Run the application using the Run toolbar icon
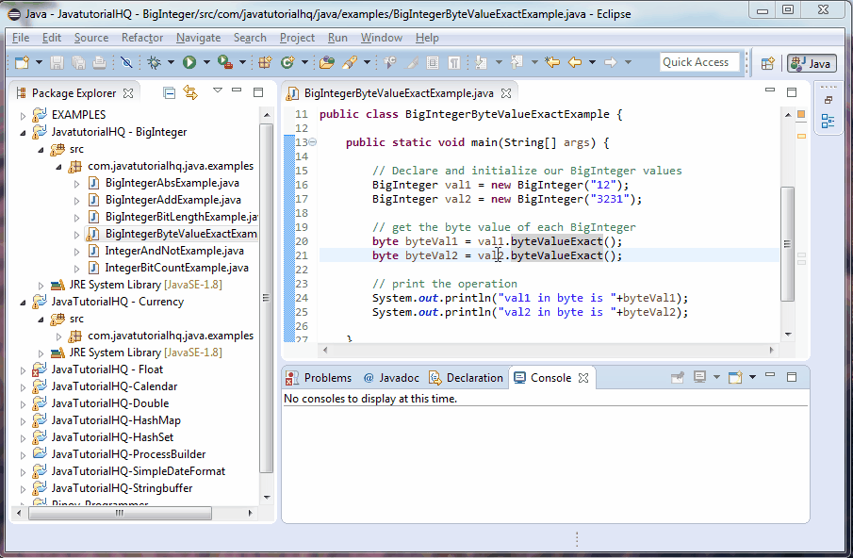This screenshot has height=558, width=853. click(188, 61)
